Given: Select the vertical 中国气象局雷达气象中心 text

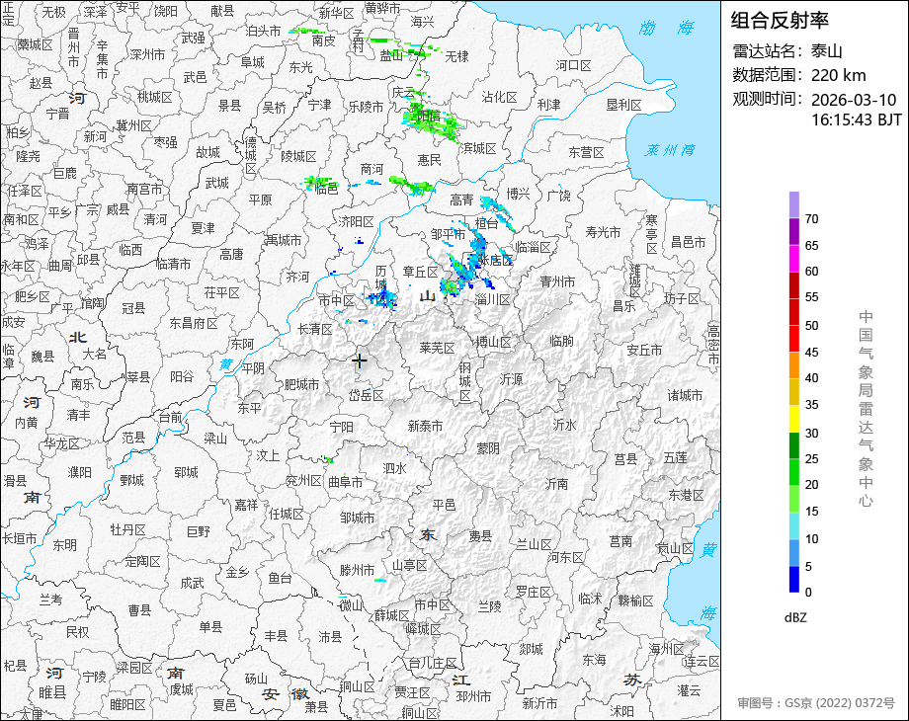Looking at the screenshot, I should [866, 409].
